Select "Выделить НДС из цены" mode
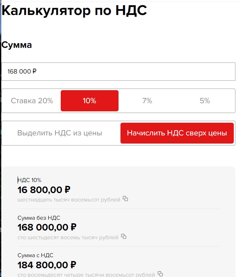 click(60, 133)
